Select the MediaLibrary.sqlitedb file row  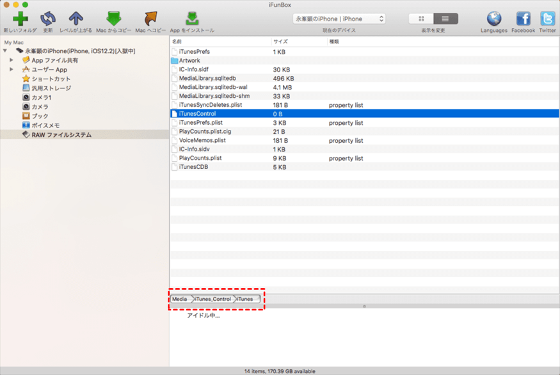point(202,78)
